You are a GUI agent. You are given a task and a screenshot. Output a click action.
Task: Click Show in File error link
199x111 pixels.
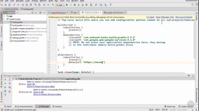pyautogui.click(x=38, y=92)
